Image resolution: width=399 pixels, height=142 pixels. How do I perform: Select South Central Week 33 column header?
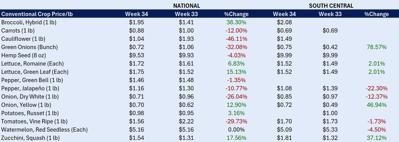tap(330, 14)
